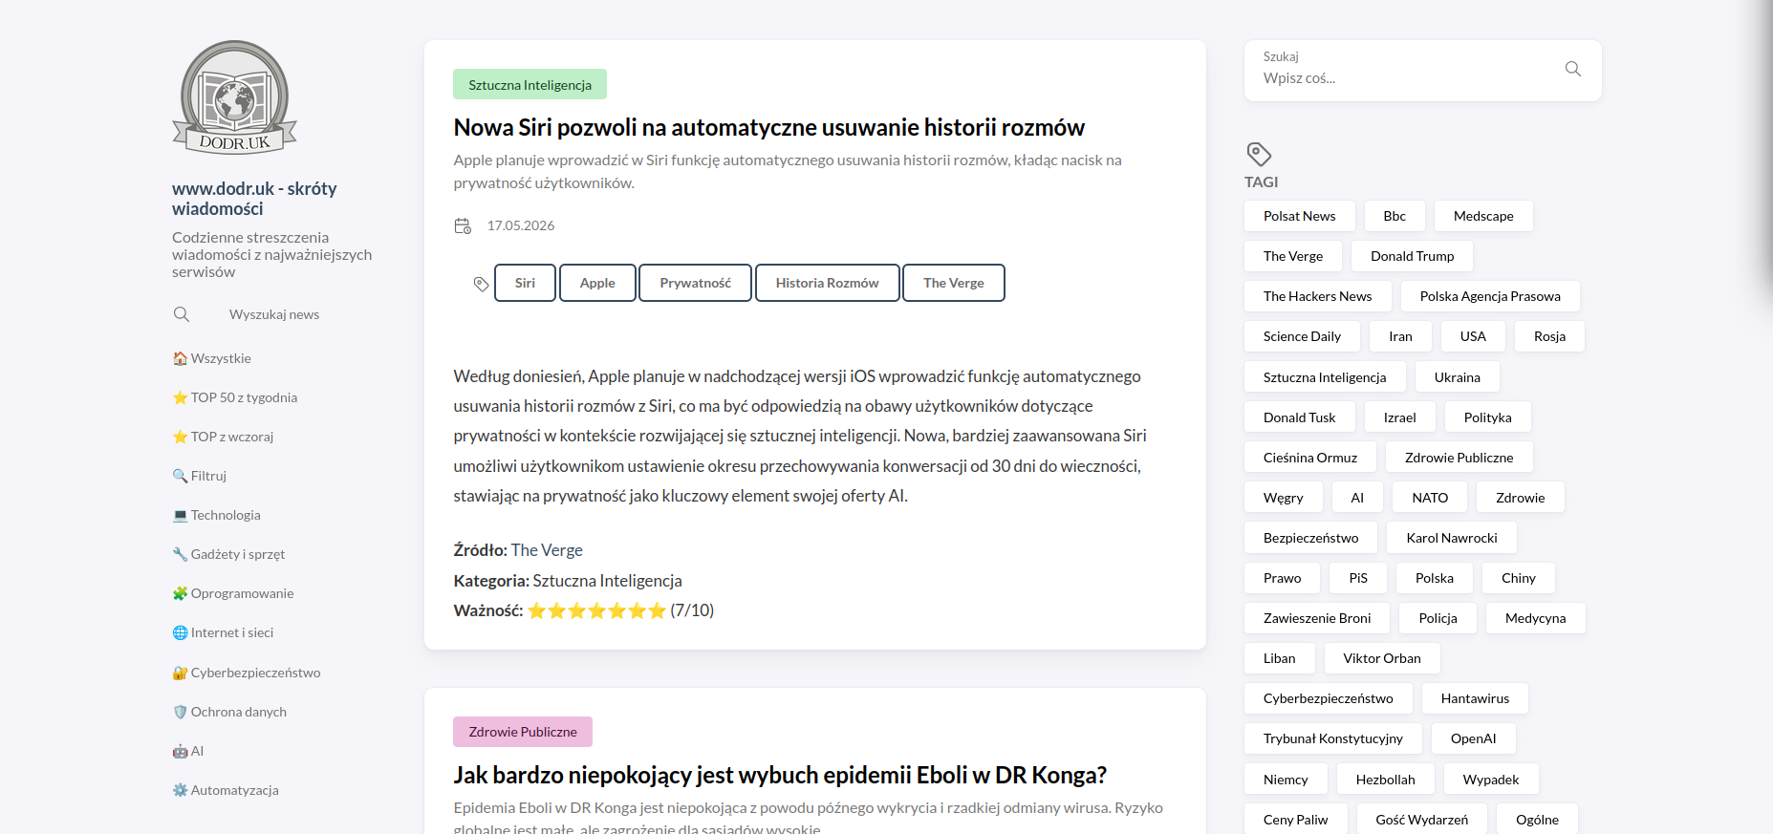
Task: Select Cieśnina Ormuz tag
Action: pyautogui.click(x=1310, y=458)
